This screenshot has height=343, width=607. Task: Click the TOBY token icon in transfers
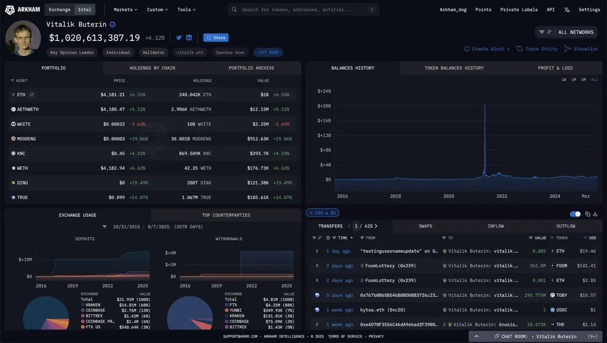pos(552,295)
